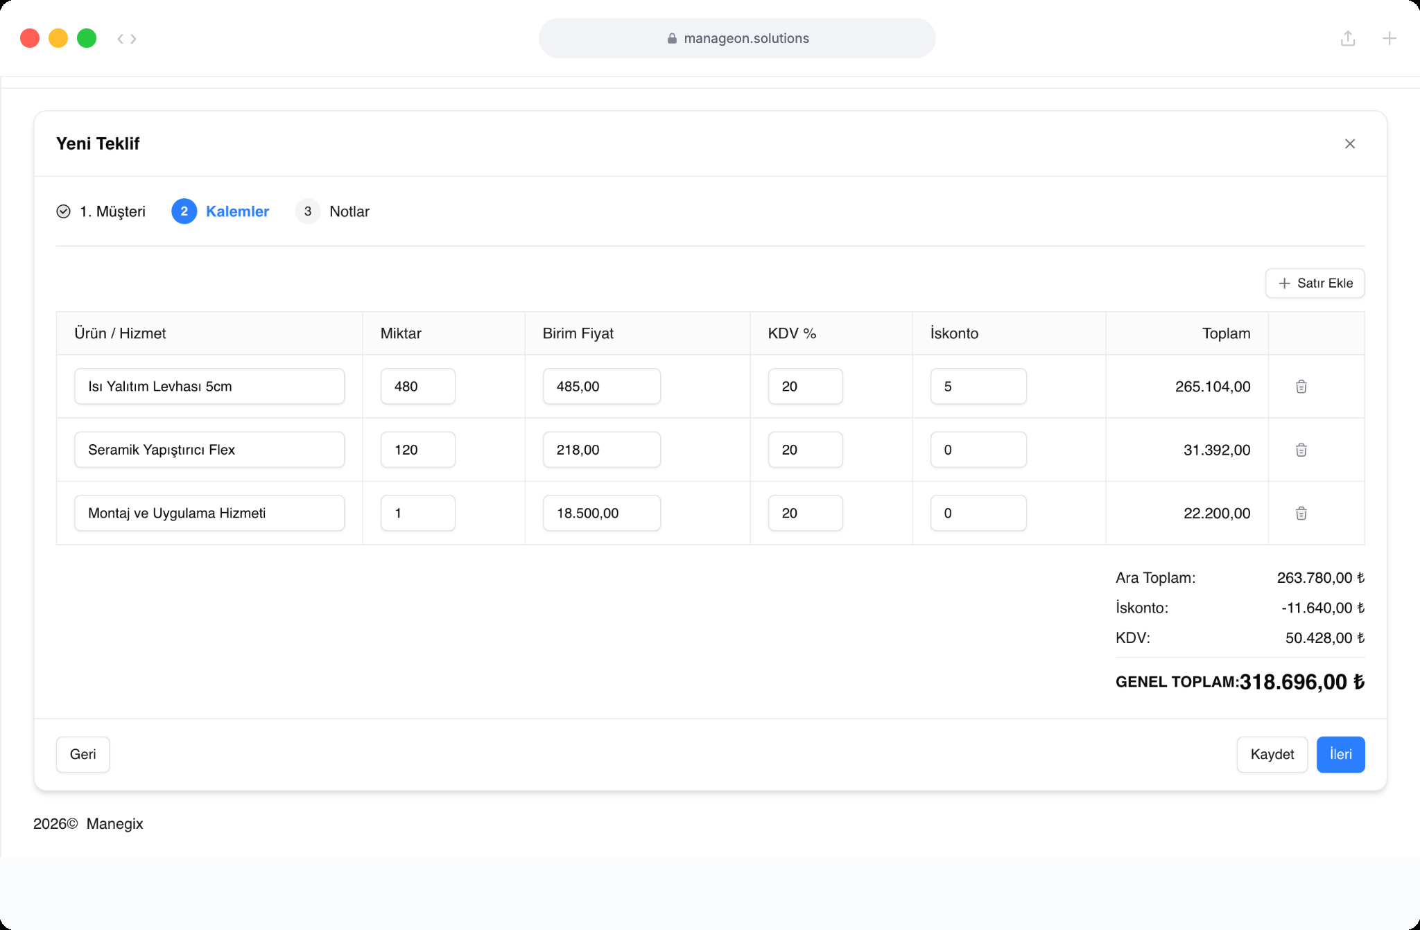Viewport: 1420px width, 930px height.
Task: Edit discount field of first row
Action: [978, 387]
